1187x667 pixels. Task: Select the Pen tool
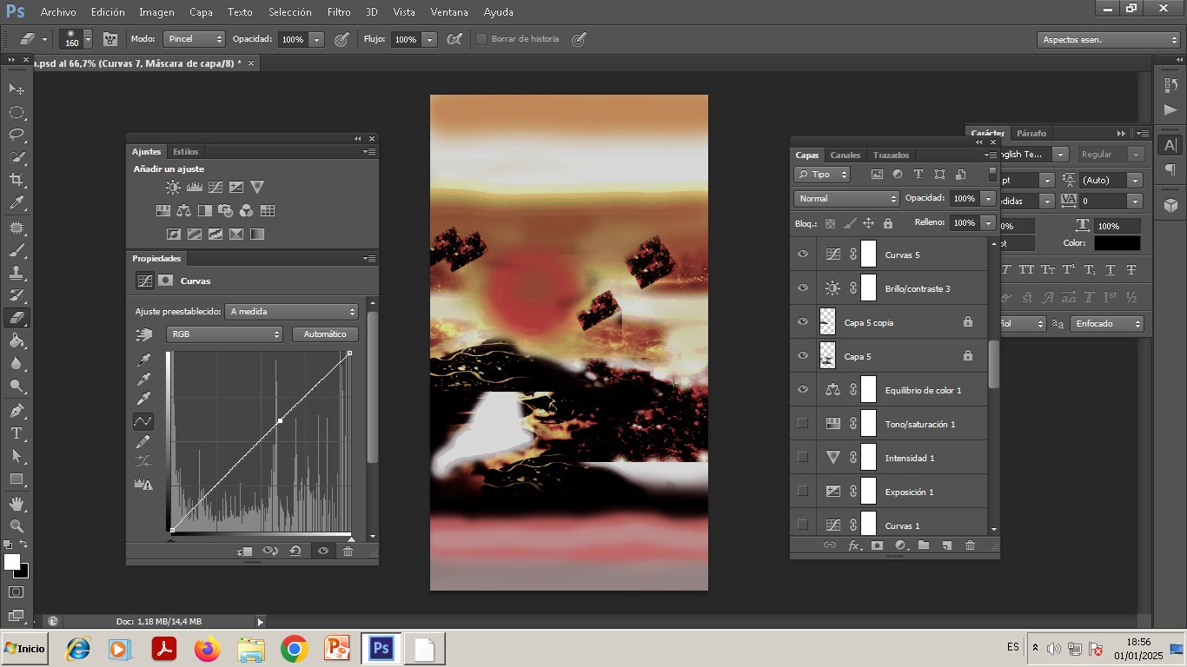pos(17,410)
